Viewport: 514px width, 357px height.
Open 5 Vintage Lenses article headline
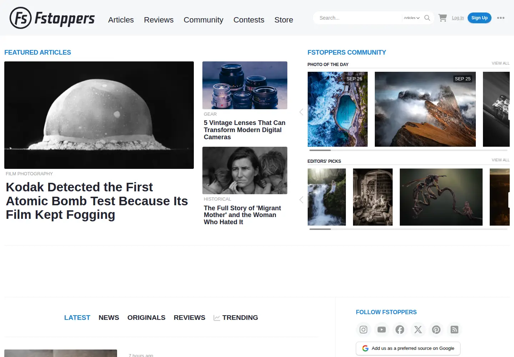coord(245,130)
